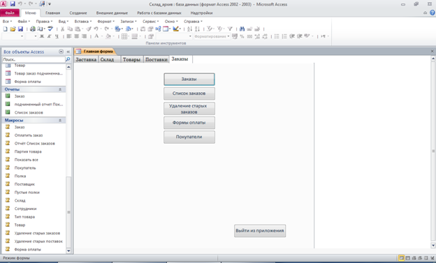Viewport: 436px width, 263px height.
Task: Collapse the Отчеты group in navigation pane
Action: tap(60, 89)
